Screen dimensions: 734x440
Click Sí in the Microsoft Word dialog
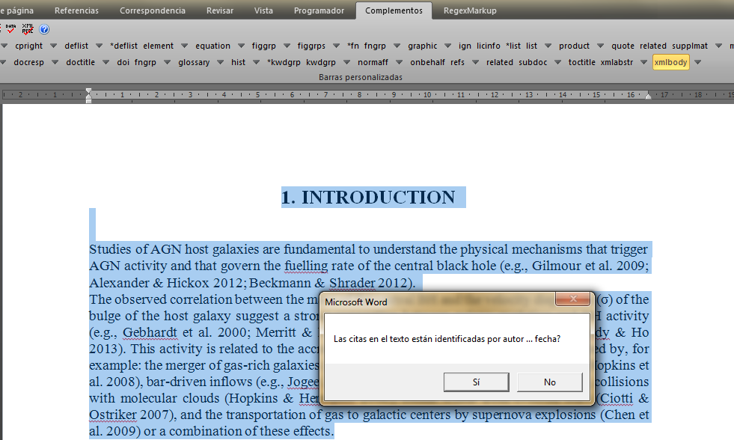pos(476,382)
